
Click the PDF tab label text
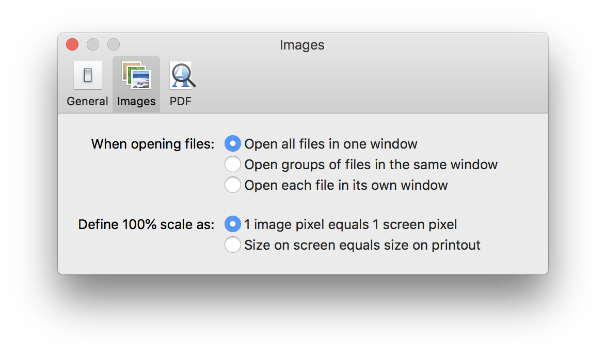[181, 102]
